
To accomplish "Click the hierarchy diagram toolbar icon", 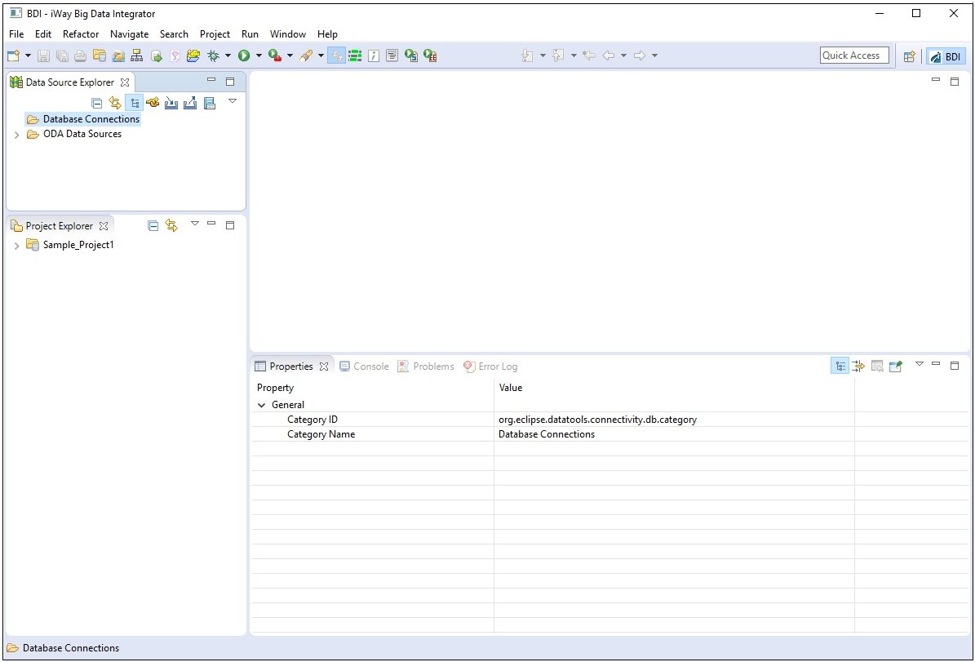I will [137, 56].
